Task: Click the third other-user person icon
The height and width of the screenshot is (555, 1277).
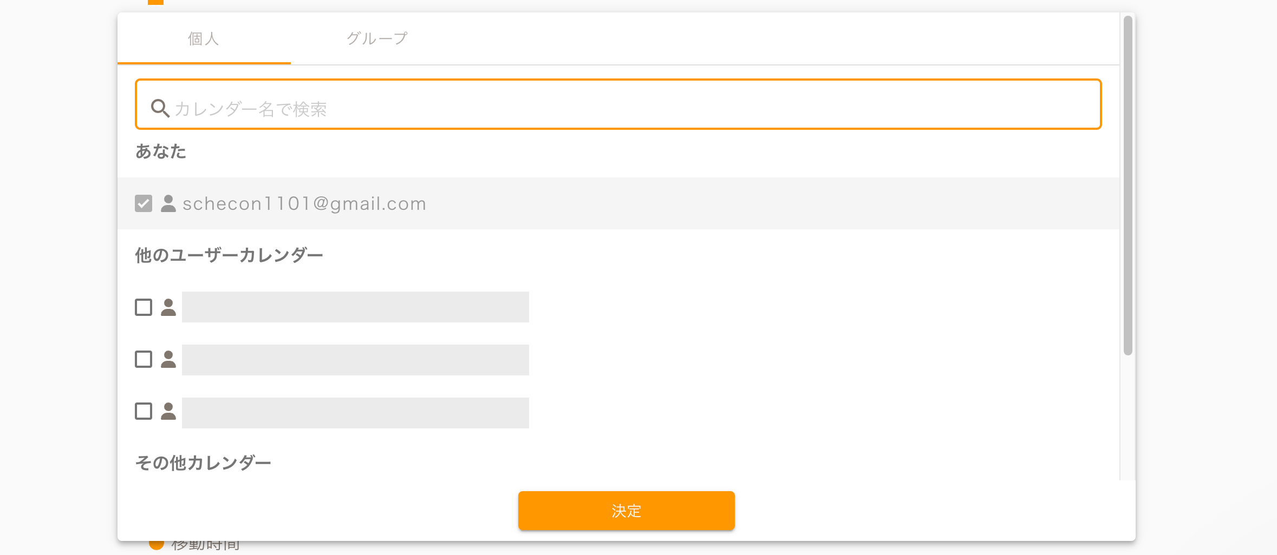Action: click(168, 411)
